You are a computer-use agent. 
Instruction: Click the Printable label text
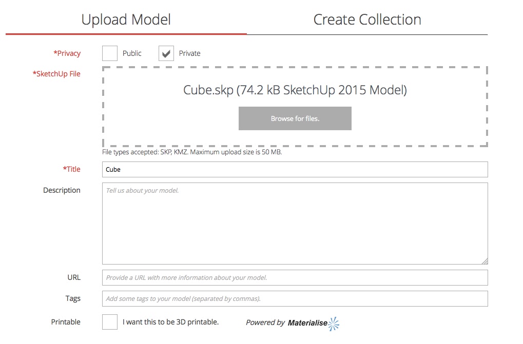click(66, 322)
